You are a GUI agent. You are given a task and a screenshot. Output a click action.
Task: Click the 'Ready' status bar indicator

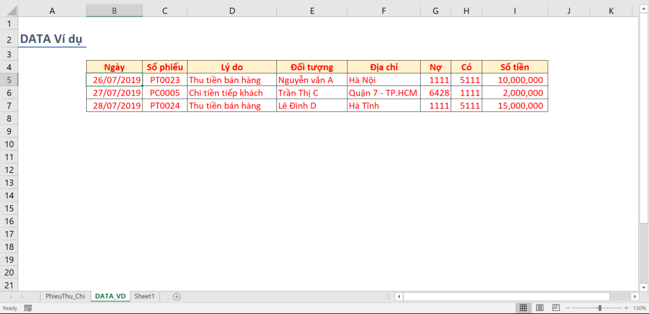[x=10, y=308]
